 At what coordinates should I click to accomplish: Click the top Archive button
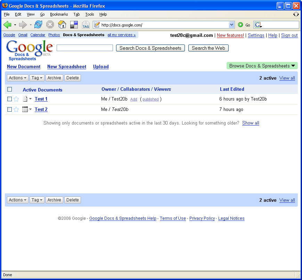point(54,78)
